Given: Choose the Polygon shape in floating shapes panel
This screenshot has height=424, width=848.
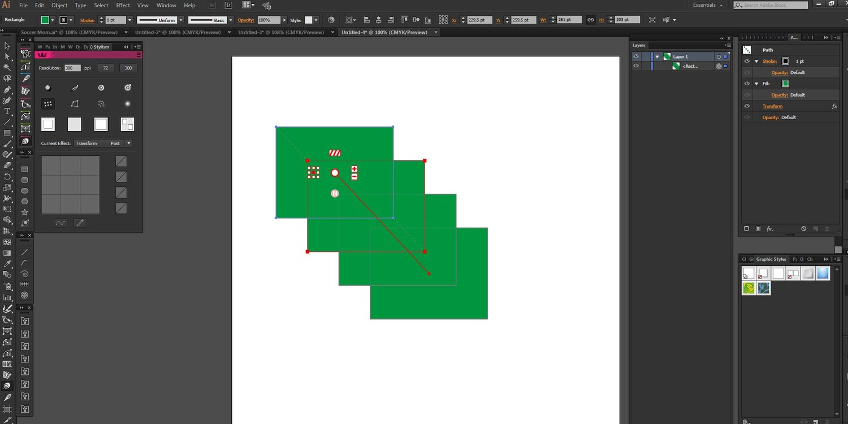Looking at the screenshot, I should point(25,201).
